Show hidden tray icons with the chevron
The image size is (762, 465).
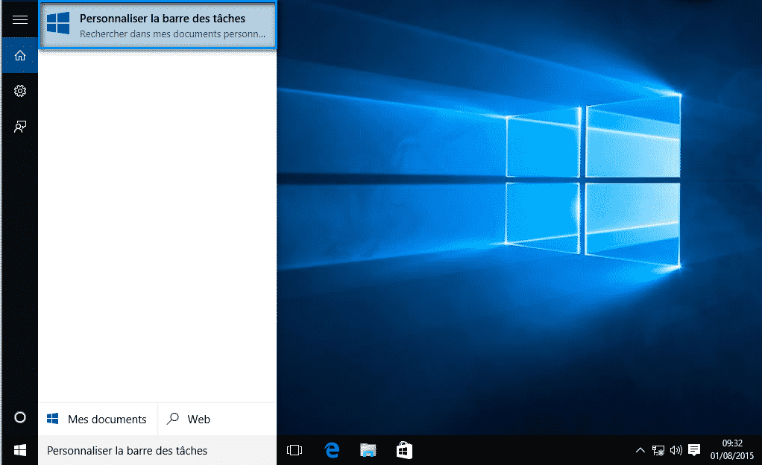[640, 450]
